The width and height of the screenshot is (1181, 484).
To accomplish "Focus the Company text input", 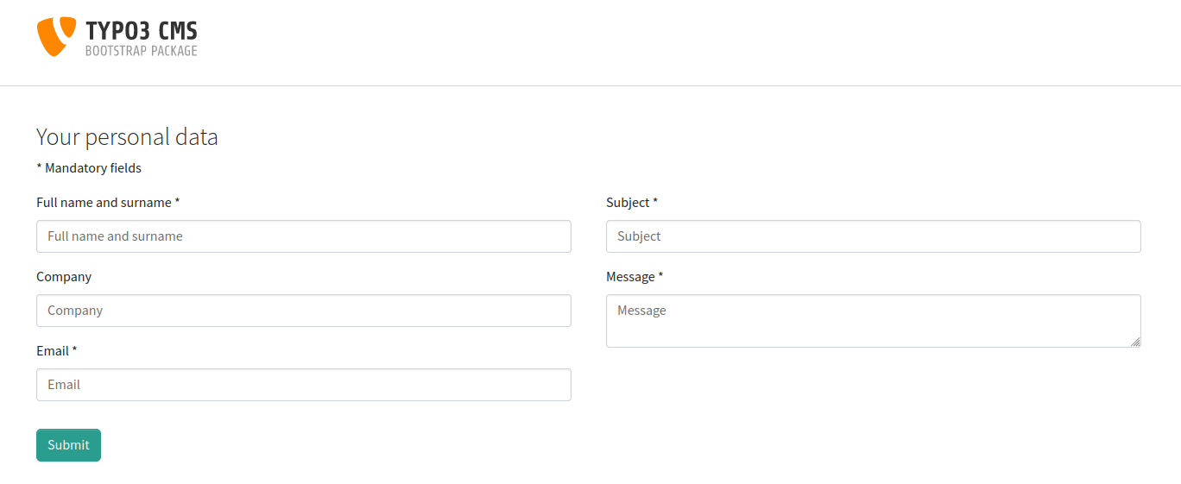I will [303, 311].
